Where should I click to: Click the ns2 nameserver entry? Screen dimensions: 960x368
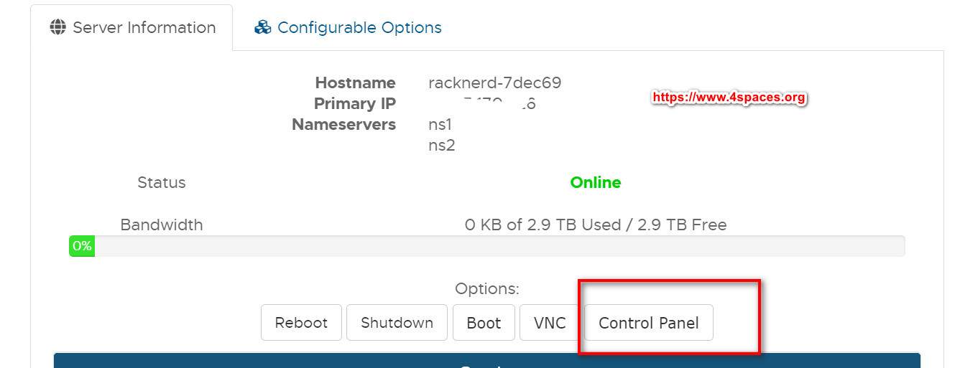pos(441,145)
